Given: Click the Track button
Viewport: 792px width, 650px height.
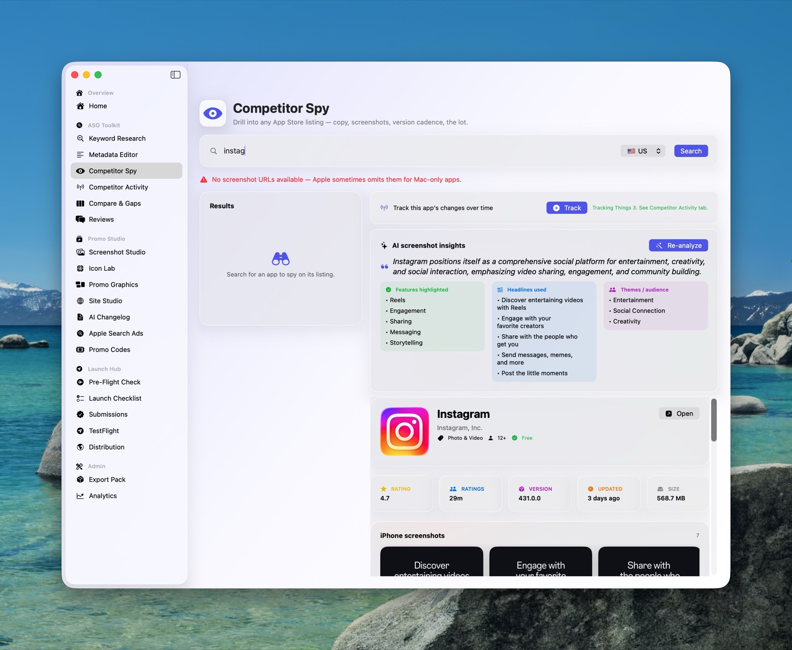Looking at the screenshot, I should [x=567, y=208].
